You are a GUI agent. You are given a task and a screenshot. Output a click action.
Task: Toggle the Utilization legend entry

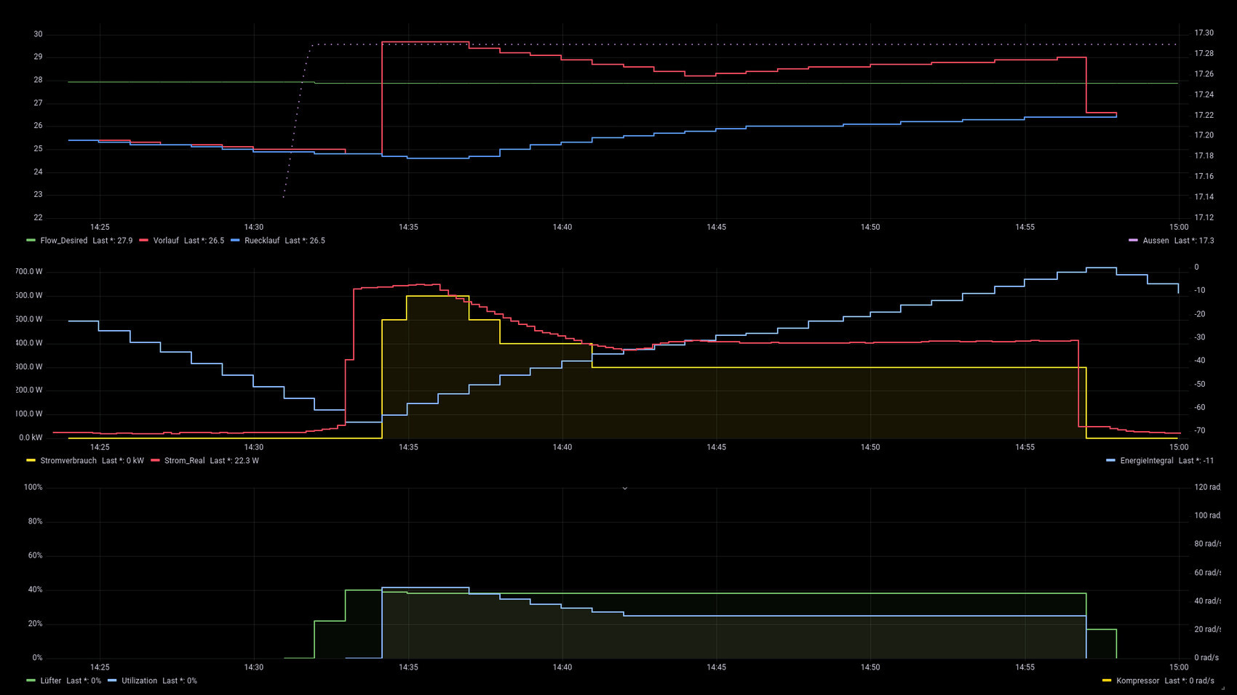[139, 681]
